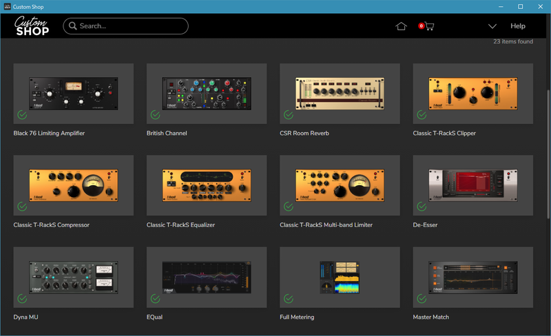
Task: Click the checkmark on EQual
Action: (x=156, y=299)
